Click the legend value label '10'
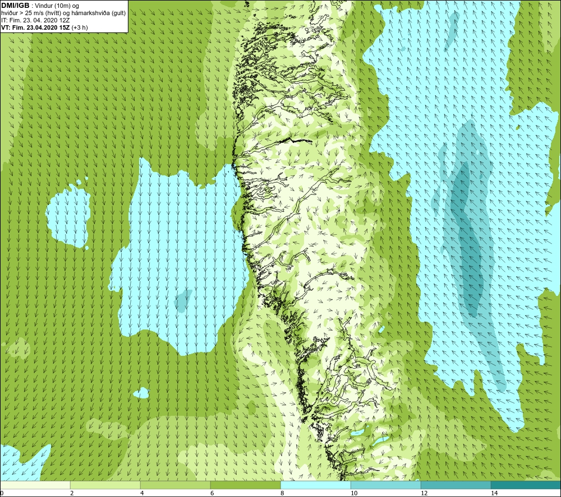This screenshot has width=561, height=497. [354, 493]
